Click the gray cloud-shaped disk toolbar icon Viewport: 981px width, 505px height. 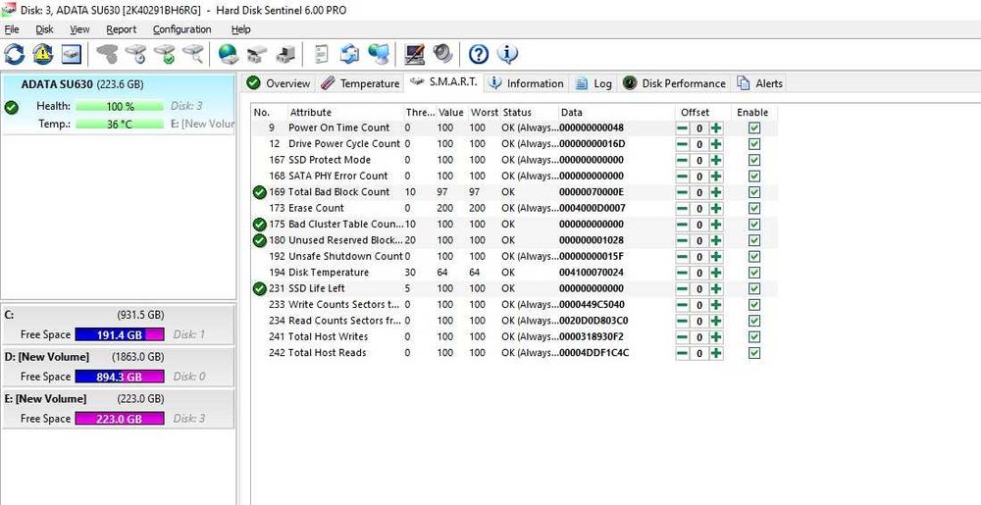[107, 54]
